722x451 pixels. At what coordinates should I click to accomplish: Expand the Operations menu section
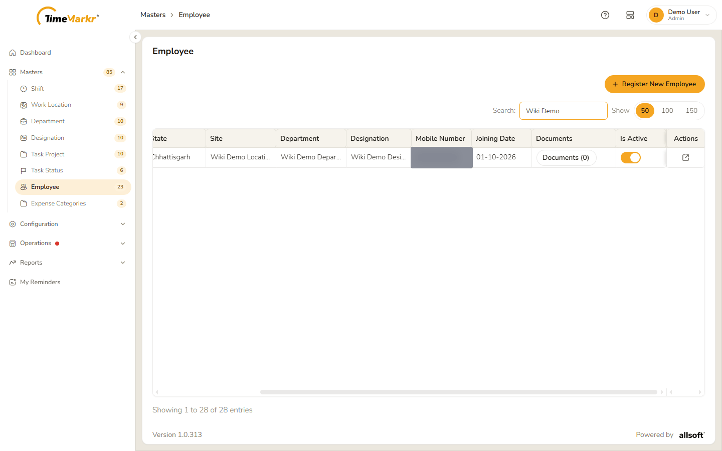pos(68,244)
